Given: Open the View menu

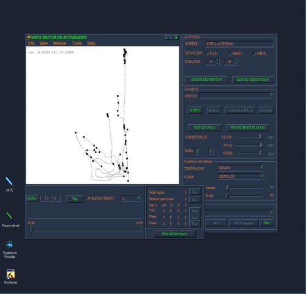Looking at the screenshot, I should (x=43, y=43).
